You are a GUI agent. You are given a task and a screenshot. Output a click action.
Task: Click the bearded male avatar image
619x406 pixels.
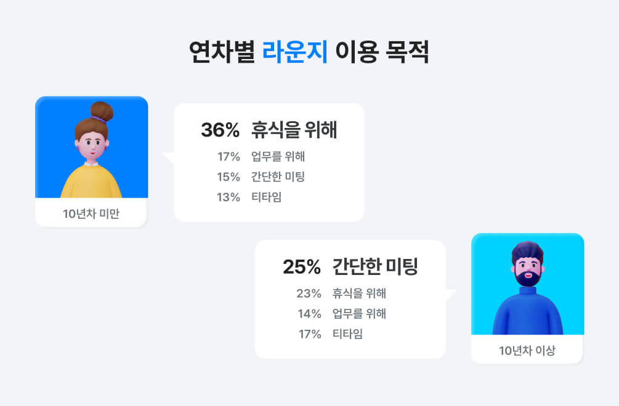[527, 284]
